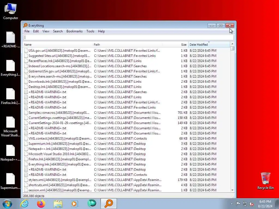The height and width of the screenshot is (209, 279).
Task: Sort by the Date Modified column header
Action: (209, 45)
